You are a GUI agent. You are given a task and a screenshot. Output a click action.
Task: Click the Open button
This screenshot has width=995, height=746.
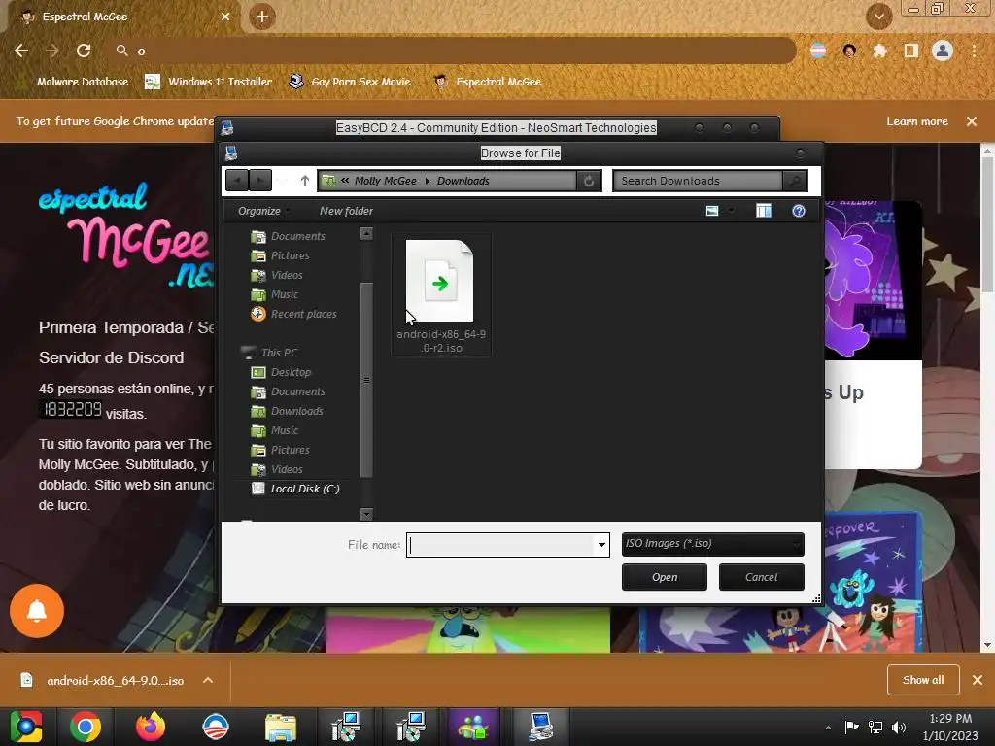coord(665,577)
